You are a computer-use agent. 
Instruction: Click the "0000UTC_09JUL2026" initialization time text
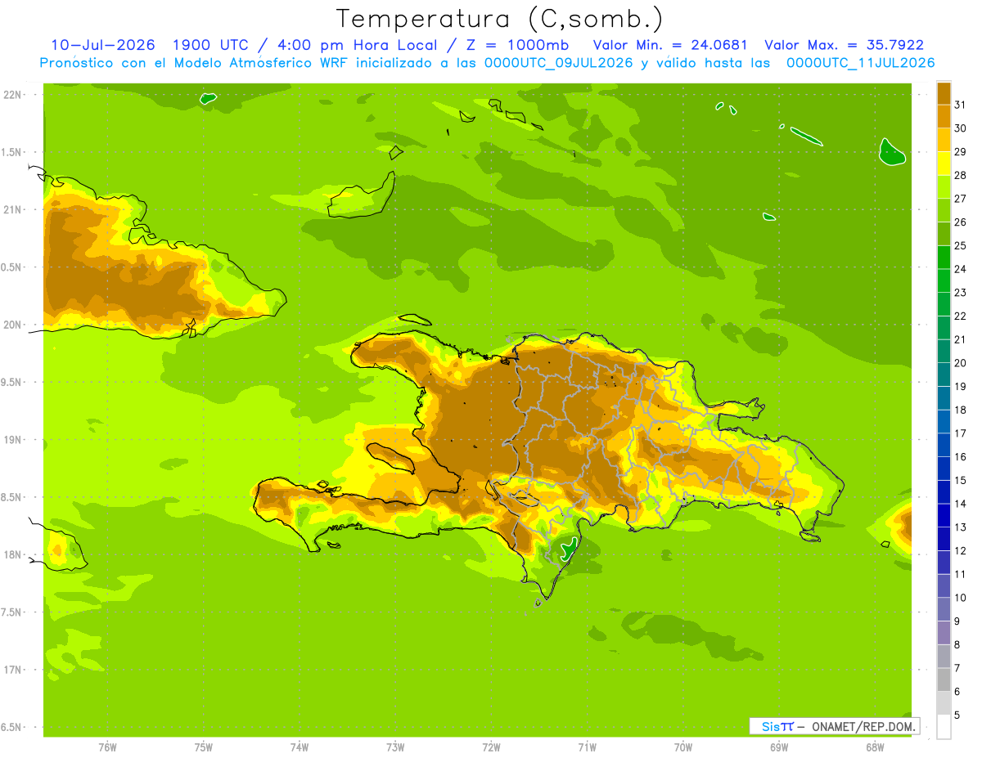click(x=559, y=63)
